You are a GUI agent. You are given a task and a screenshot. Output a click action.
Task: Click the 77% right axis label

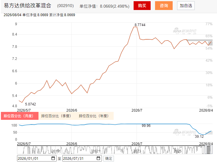click(x=209, y=24)
